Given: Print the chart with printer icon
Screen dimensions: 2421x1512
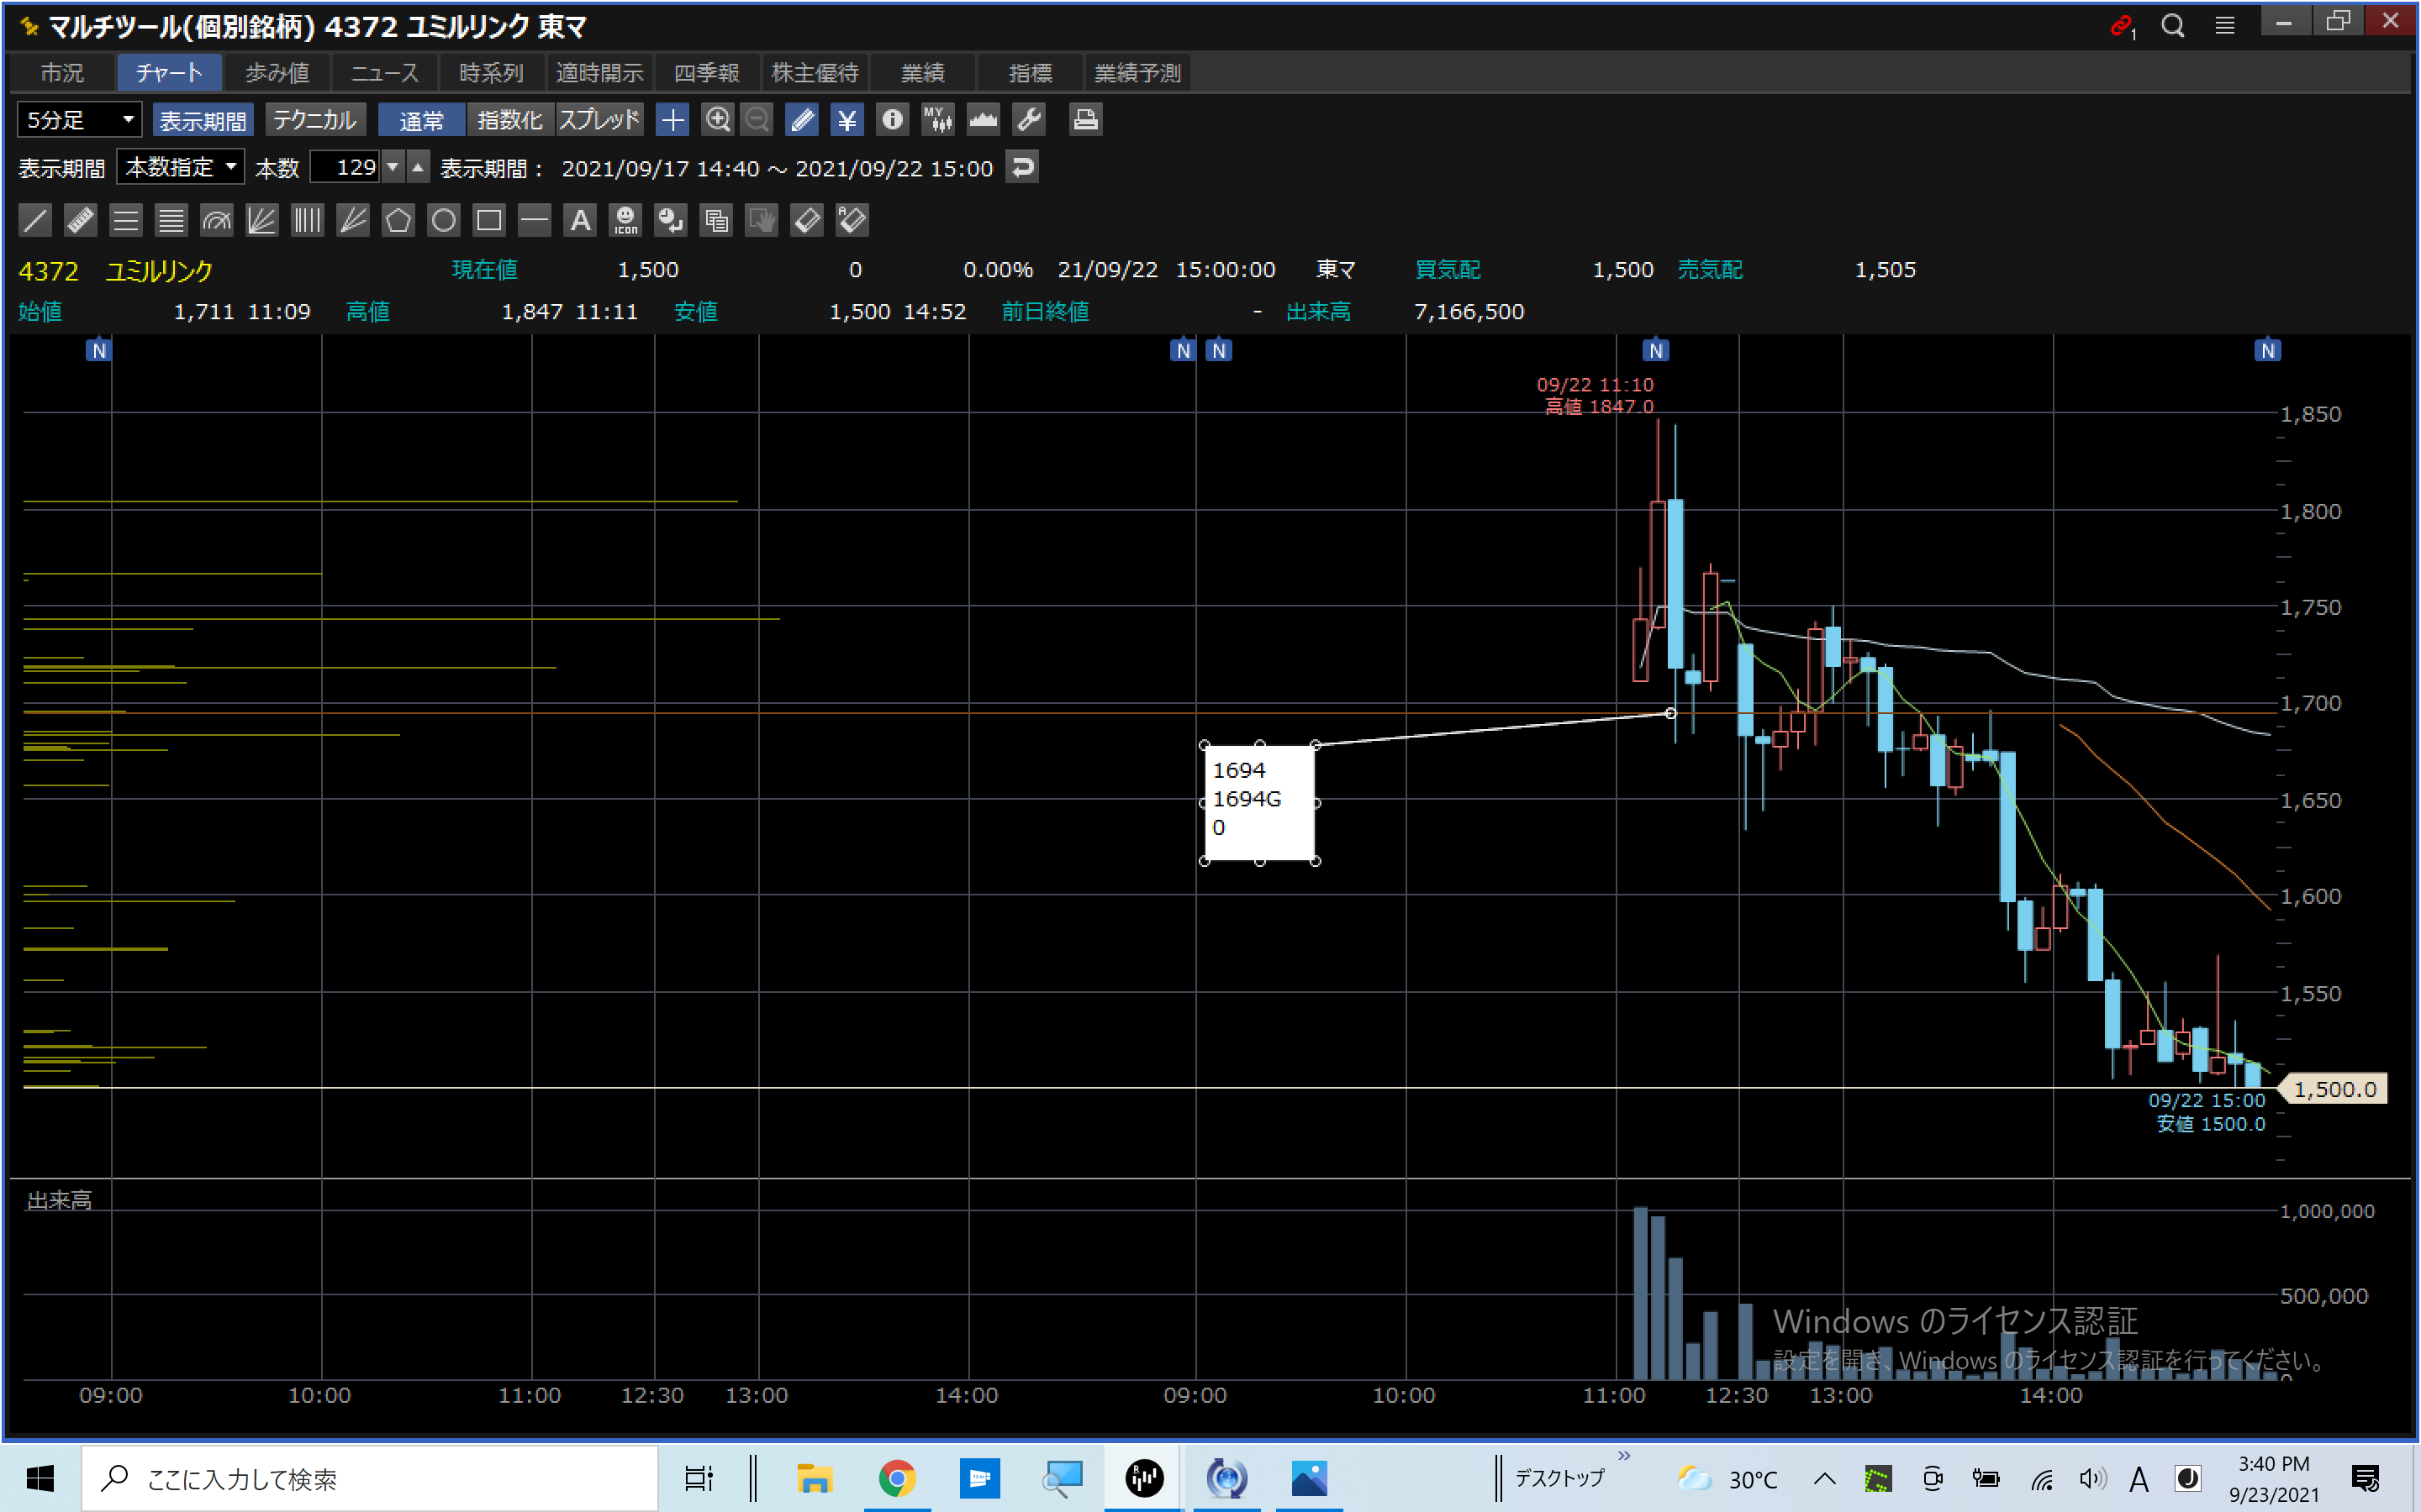Looking at the screenshot, I should click(x=1085, y=120).
